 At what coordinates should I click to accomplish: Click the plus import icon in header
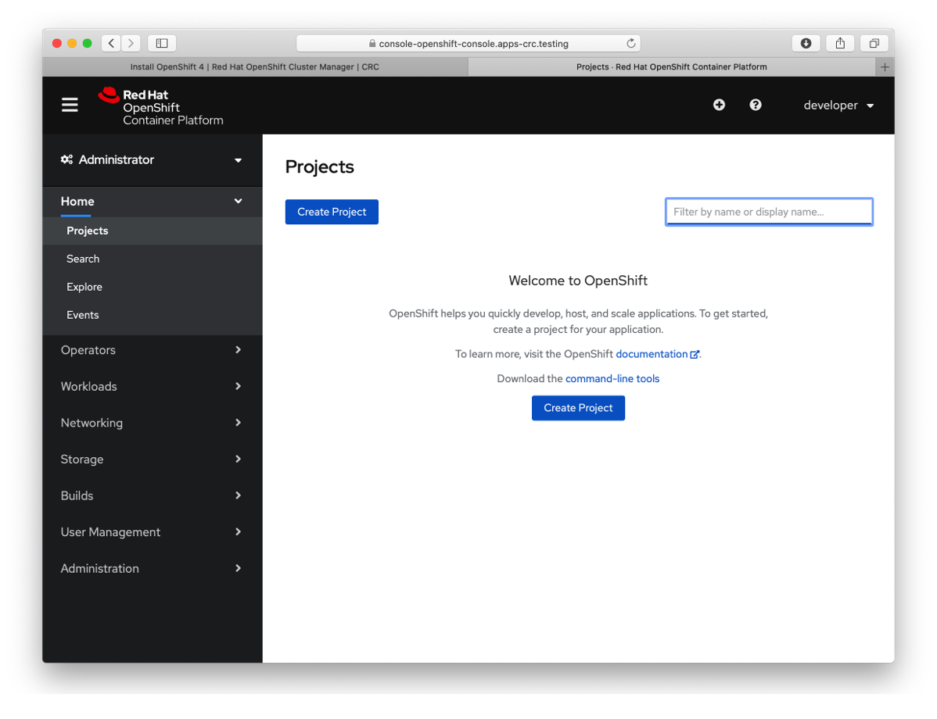[719, 105]
